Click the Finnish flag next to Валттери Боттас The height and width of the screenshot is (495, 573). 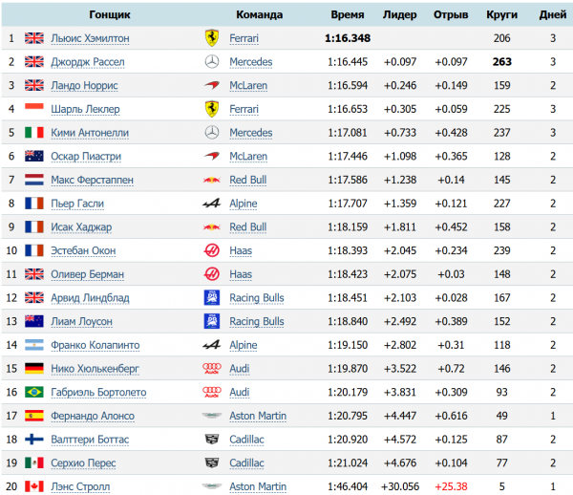coord(34,439)
